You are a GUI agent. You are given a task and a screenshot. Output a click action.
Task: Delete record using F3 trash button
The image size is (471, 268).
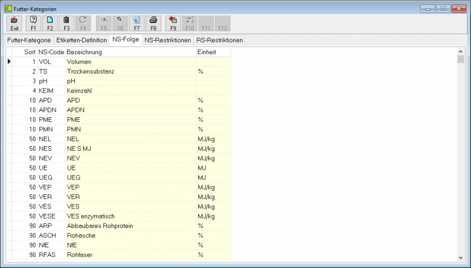click(x=67, y=24)
